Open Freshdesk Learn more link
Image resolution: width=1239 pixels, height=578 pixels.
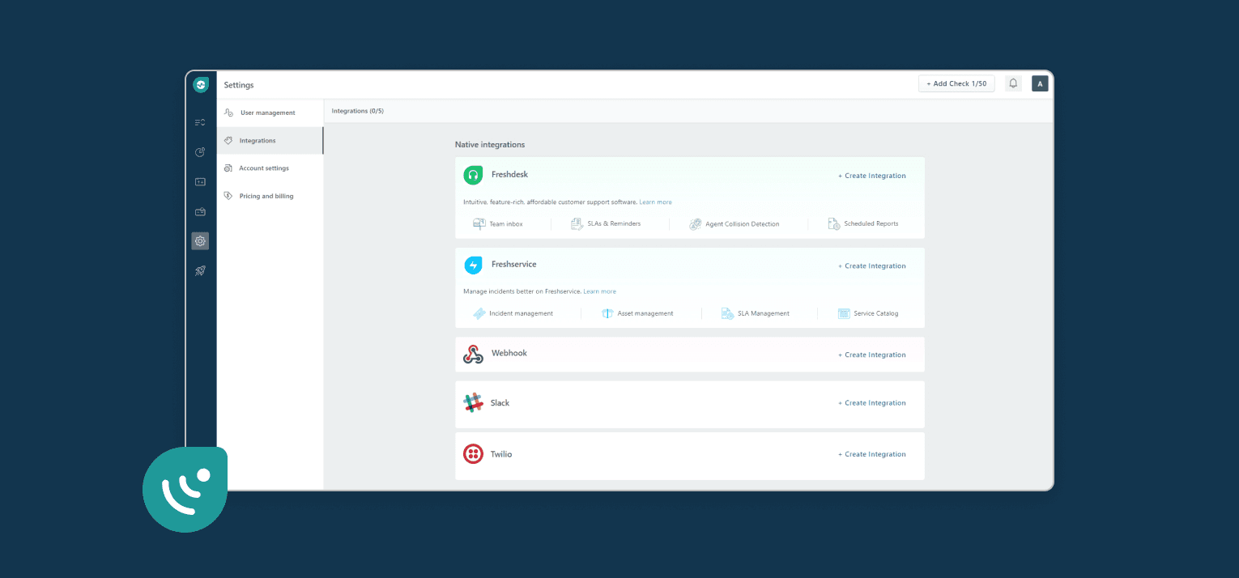pyautogui.click(x=655, y=202)
